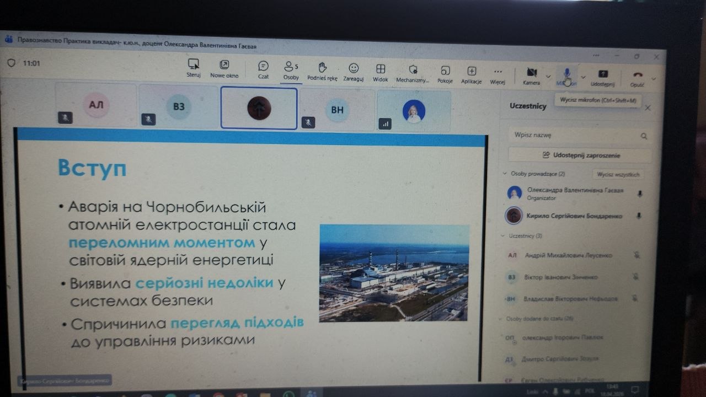The image size is (706, 397).
Task: Select the presenter's video tile with dark avatar
Action: coord(259,108)
